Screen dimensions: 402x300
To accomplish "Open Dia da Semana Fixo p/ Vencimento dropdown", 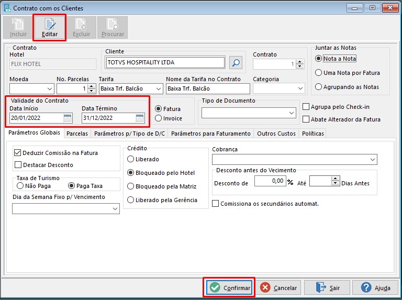I will click(x=115, y=209).
